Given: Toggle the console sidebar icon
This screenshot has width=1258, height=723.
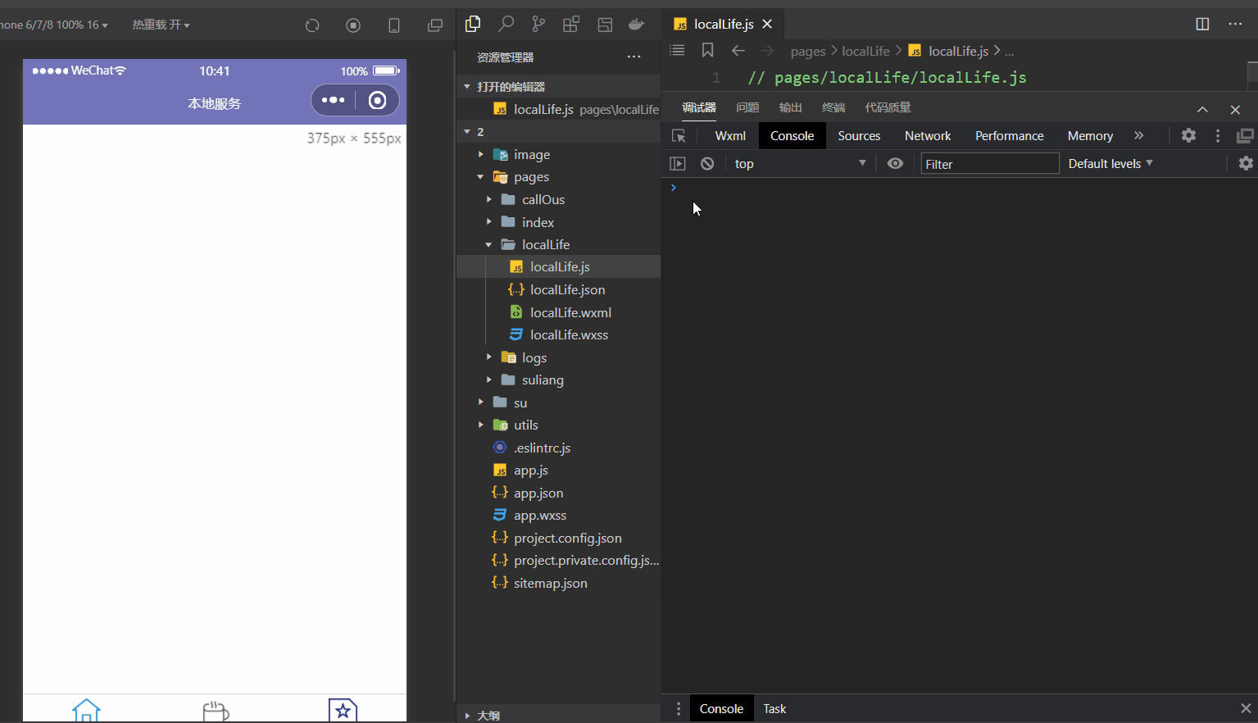Looking at the screenshot, I should tap(678, 164).
